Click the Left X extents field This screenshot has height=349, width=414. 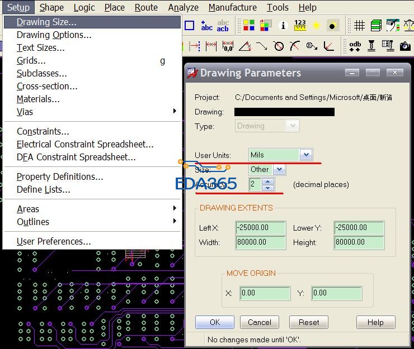261,228
